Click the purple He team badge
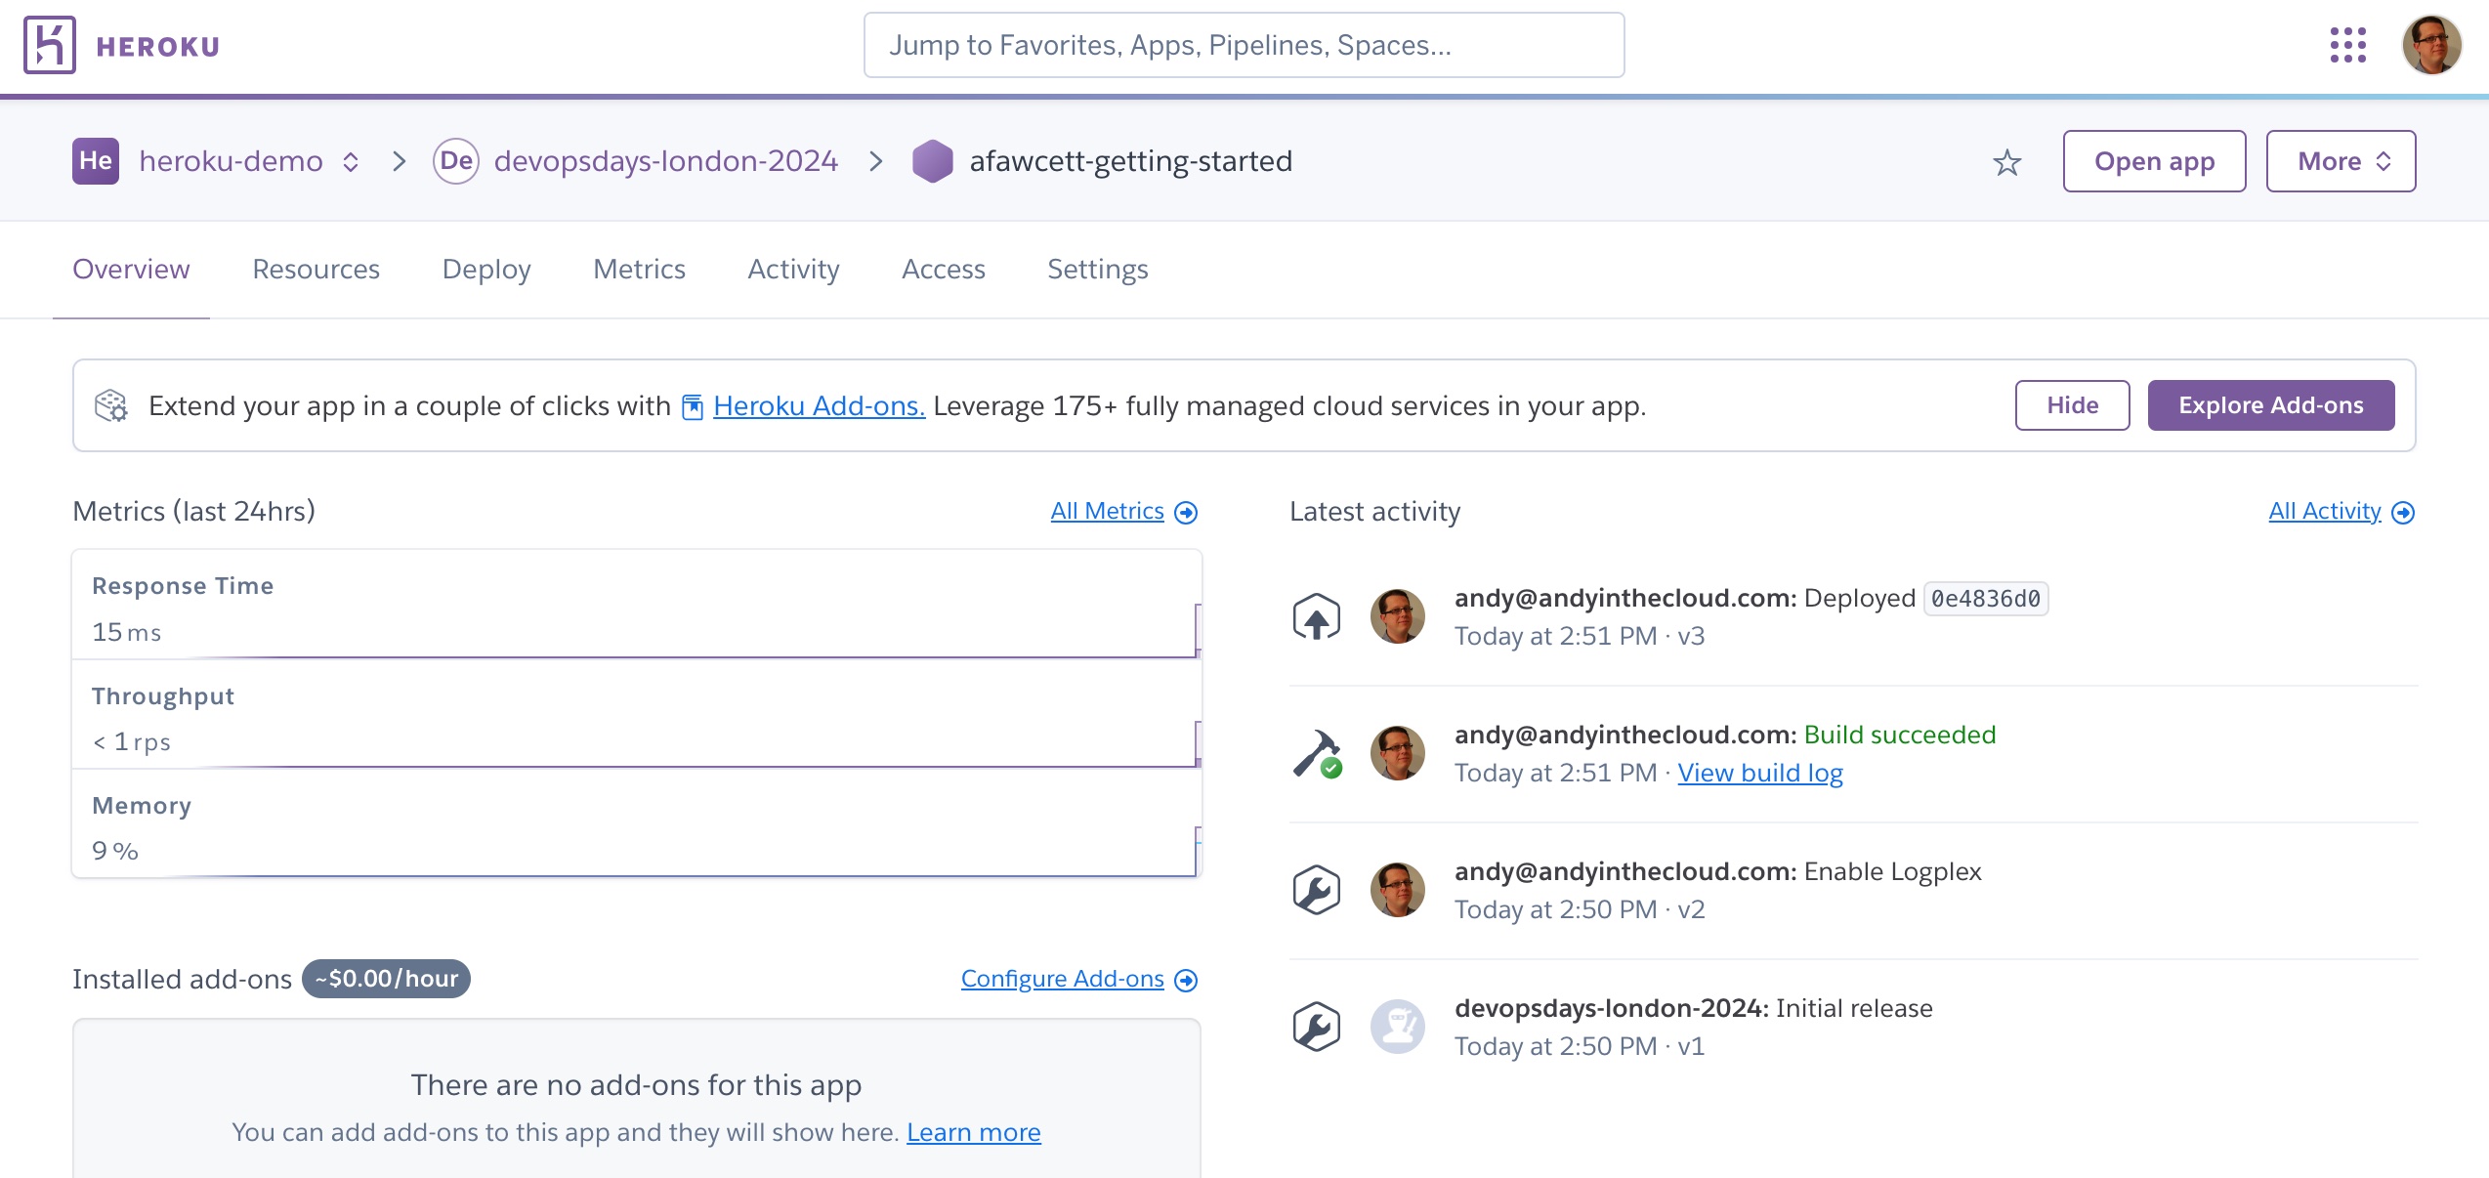 click(96, 161)
